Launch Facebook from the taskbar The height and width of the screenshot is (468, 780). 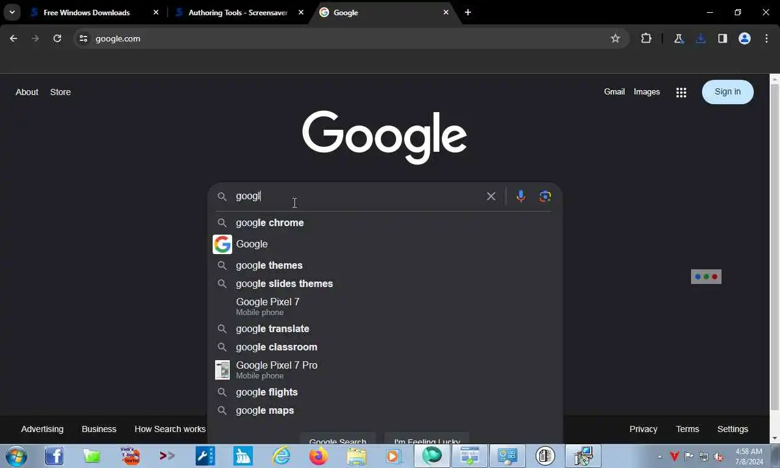(x=54, y=456)
